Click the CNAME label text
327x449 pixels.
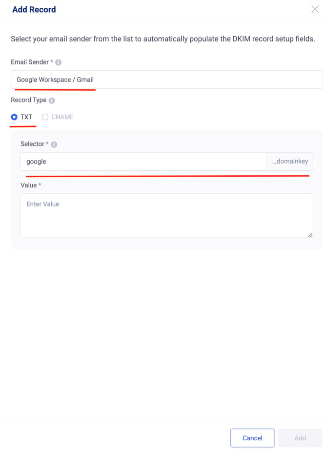(62, 117)
